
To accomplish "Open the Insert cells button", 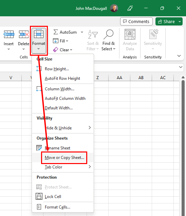I will [x=9, y=40].
